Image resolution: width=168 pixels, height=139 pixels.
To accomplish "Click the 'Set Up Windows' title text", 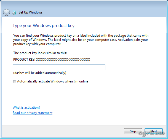I will click(x=31, y=12).
